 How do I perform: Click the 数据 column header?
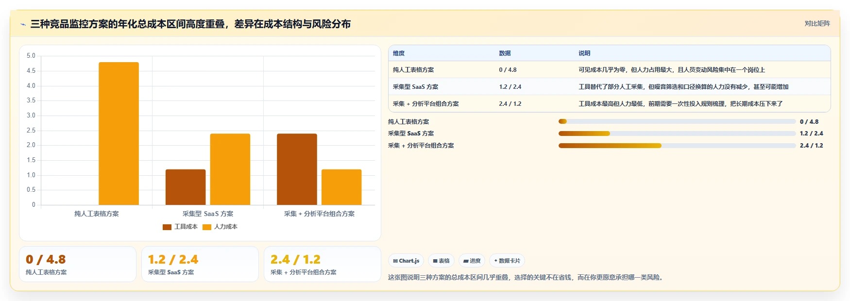[505, 53]
